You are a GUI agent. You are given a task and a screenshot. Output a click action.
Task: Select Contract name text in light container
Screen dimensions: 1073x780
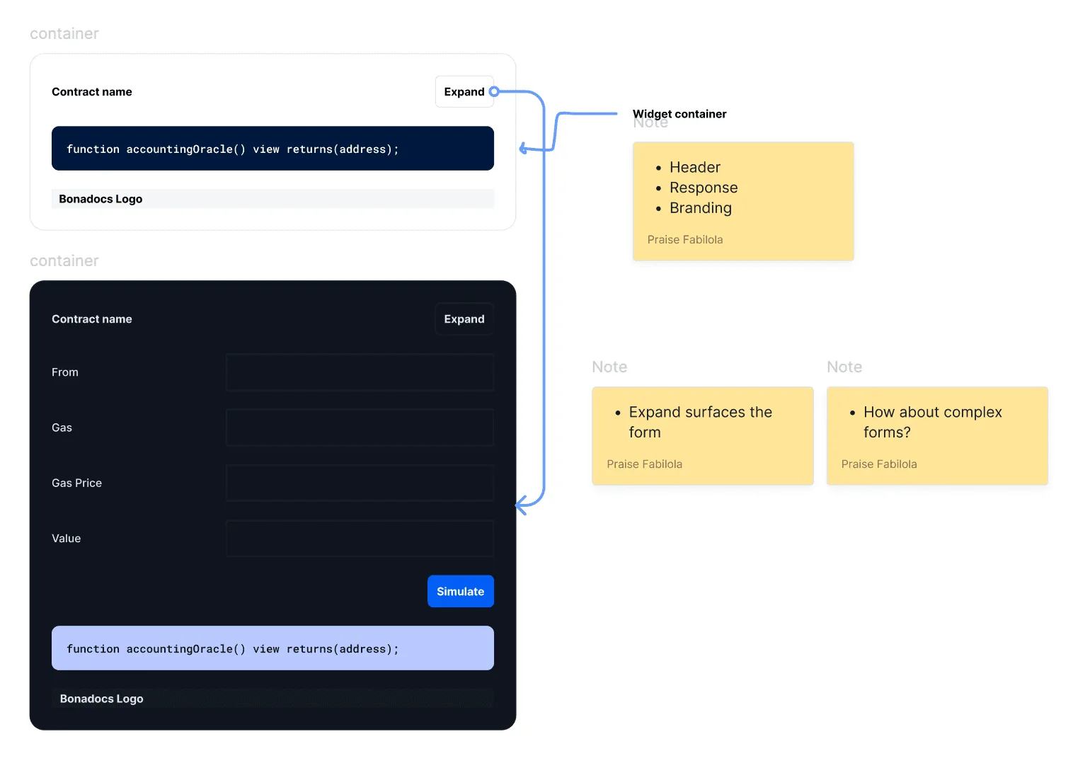[92, 92]
